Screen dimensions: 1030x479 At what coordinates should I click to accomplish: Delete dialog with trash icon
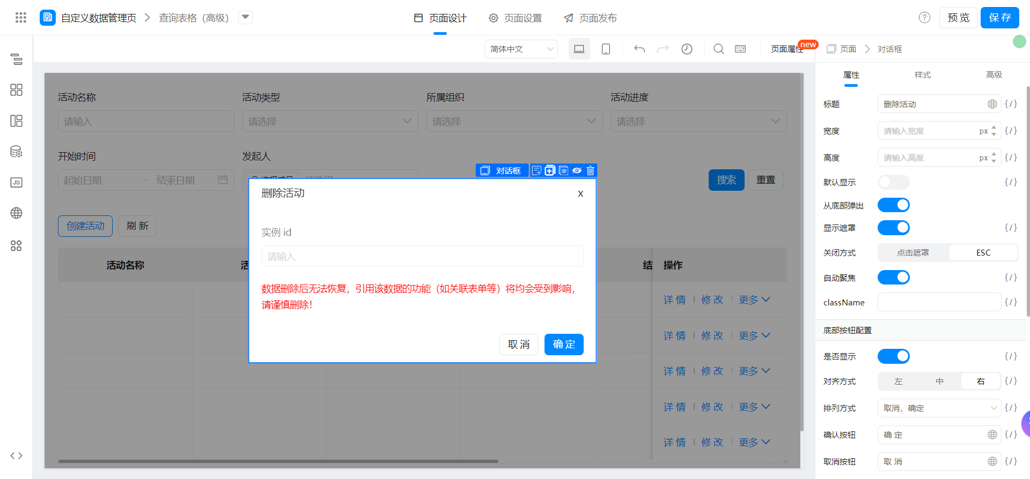pos(591,170)
